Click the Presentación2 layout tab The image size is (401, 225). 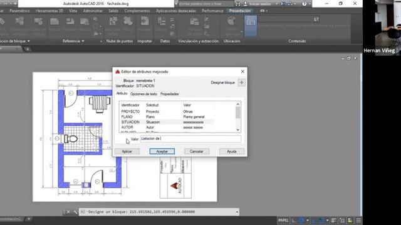(11, 219)
